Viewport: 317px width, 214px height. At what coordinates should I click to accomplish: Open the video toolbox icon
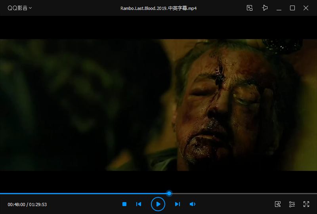click(x=278, y=204)
